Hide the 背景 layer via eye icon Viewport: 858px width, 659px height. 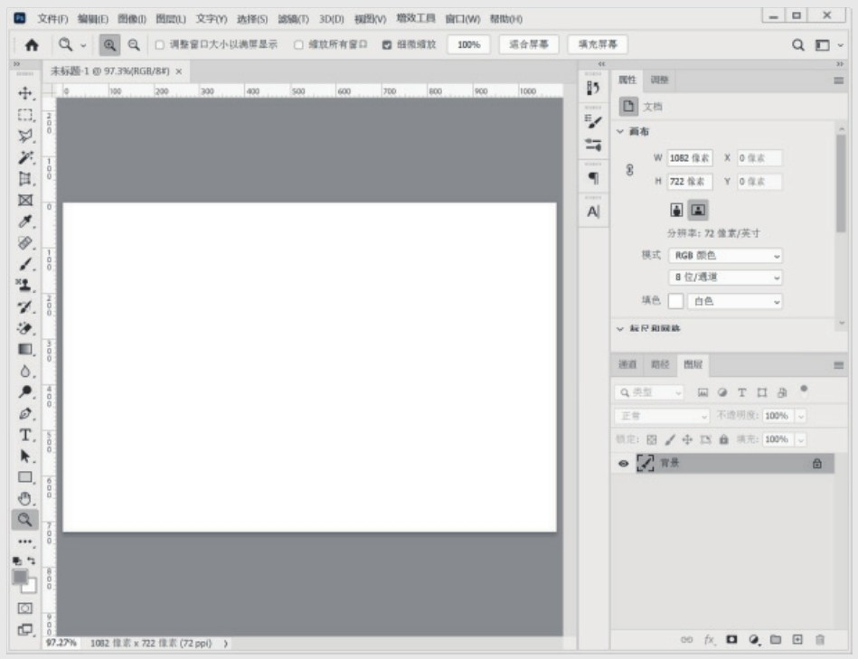pos(623,463)
